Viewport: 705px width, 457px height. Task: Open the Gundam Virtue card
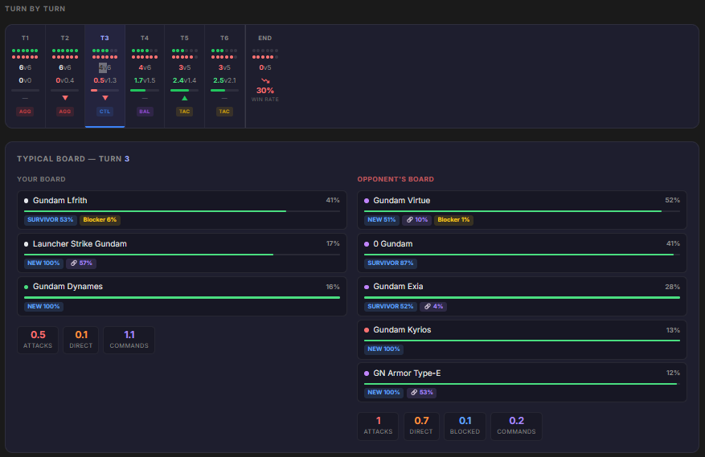point(522,210)
